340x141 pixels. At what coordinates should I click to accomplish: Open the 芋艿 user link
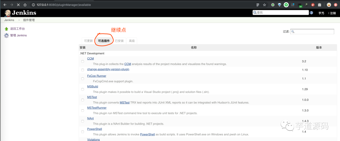(321, 13)
